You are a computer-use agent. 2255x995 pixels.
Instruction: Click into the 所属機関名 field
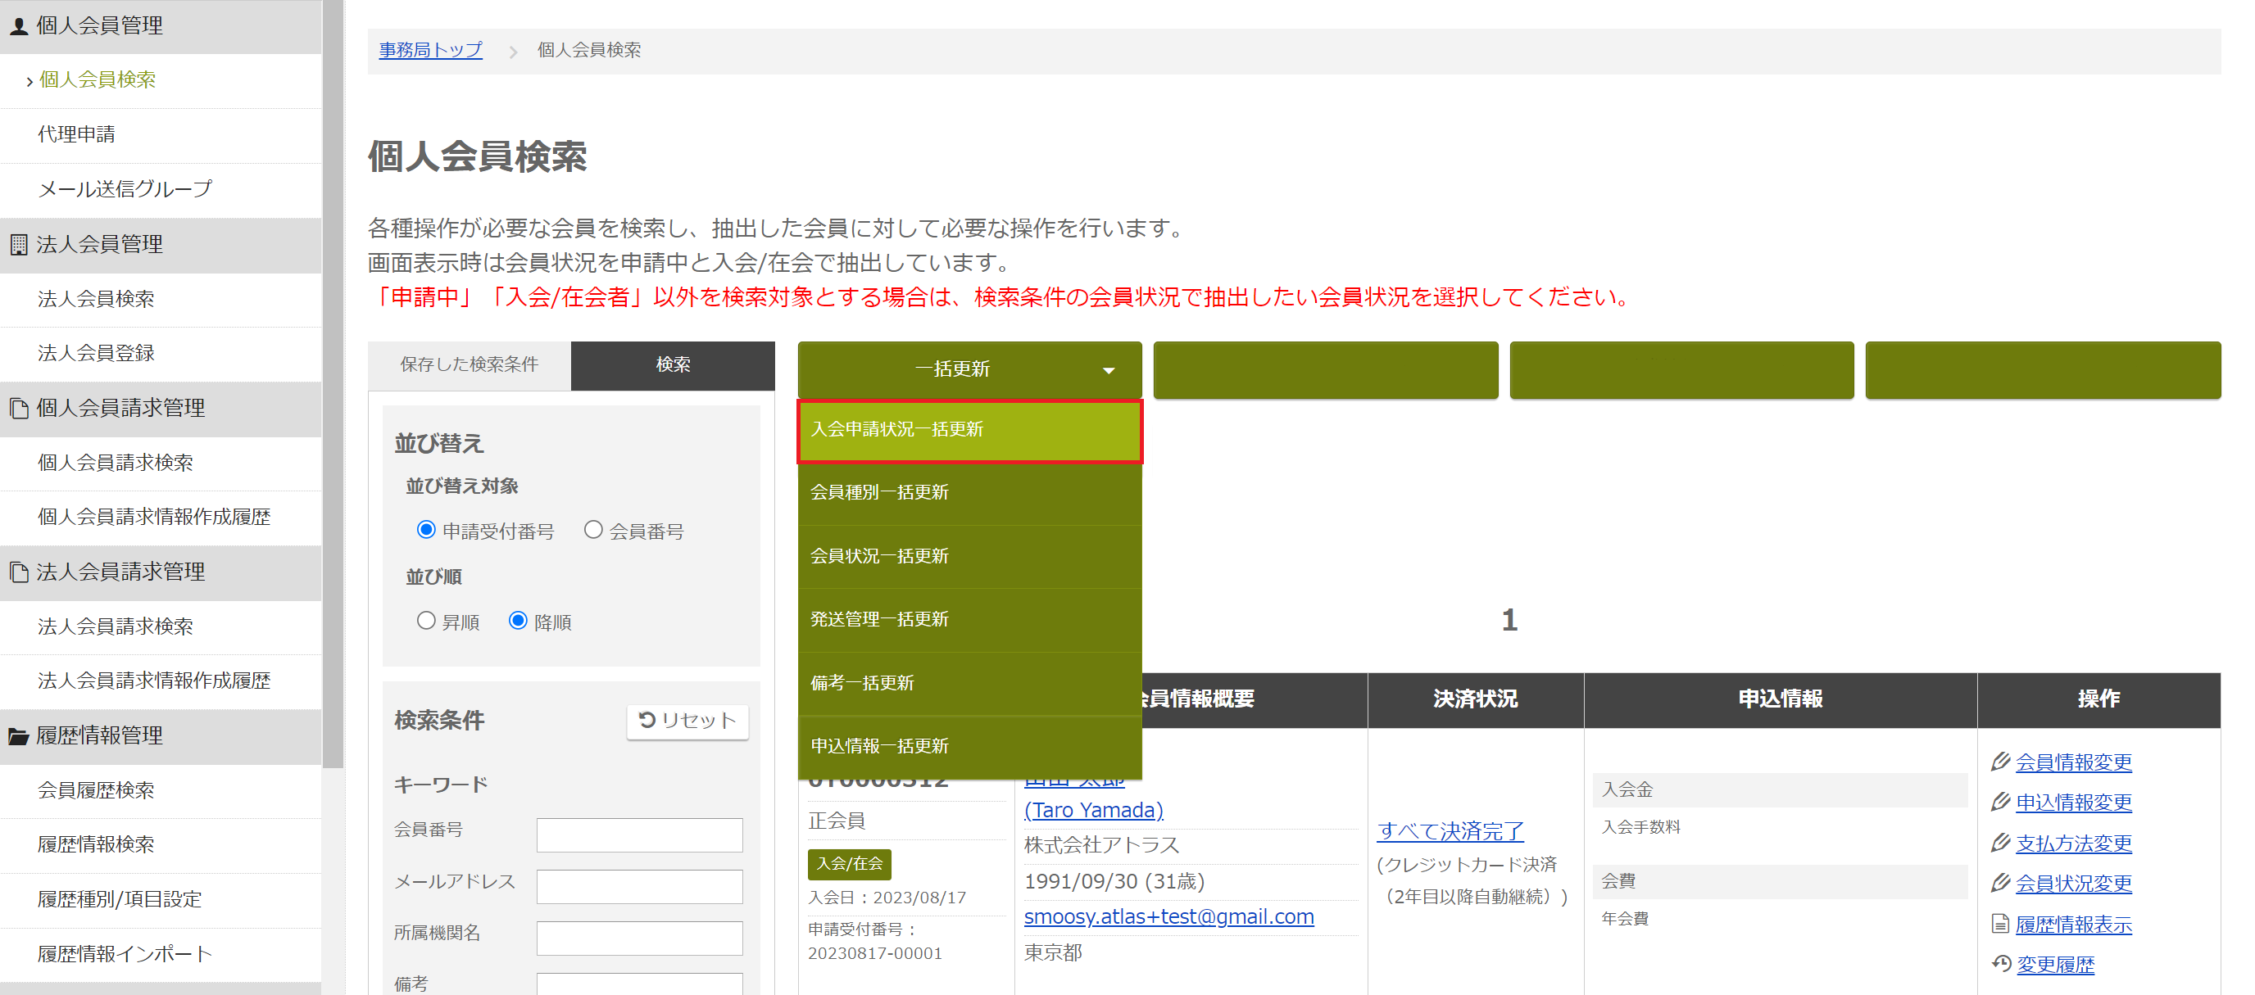click(x=640, y=939)
